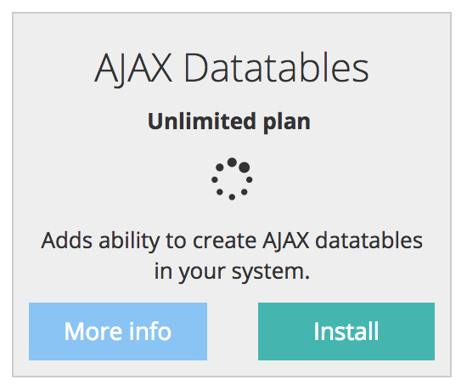Screen dimensions: 467x391
Task: Click the center of the loading circle
Action: [232, 179]
